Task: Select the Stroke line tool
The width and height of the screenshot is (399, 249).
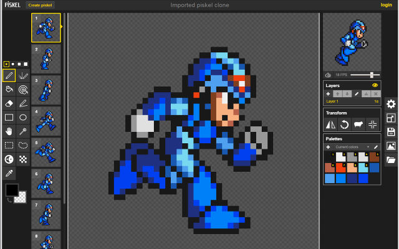Action: tap(23, 103)
